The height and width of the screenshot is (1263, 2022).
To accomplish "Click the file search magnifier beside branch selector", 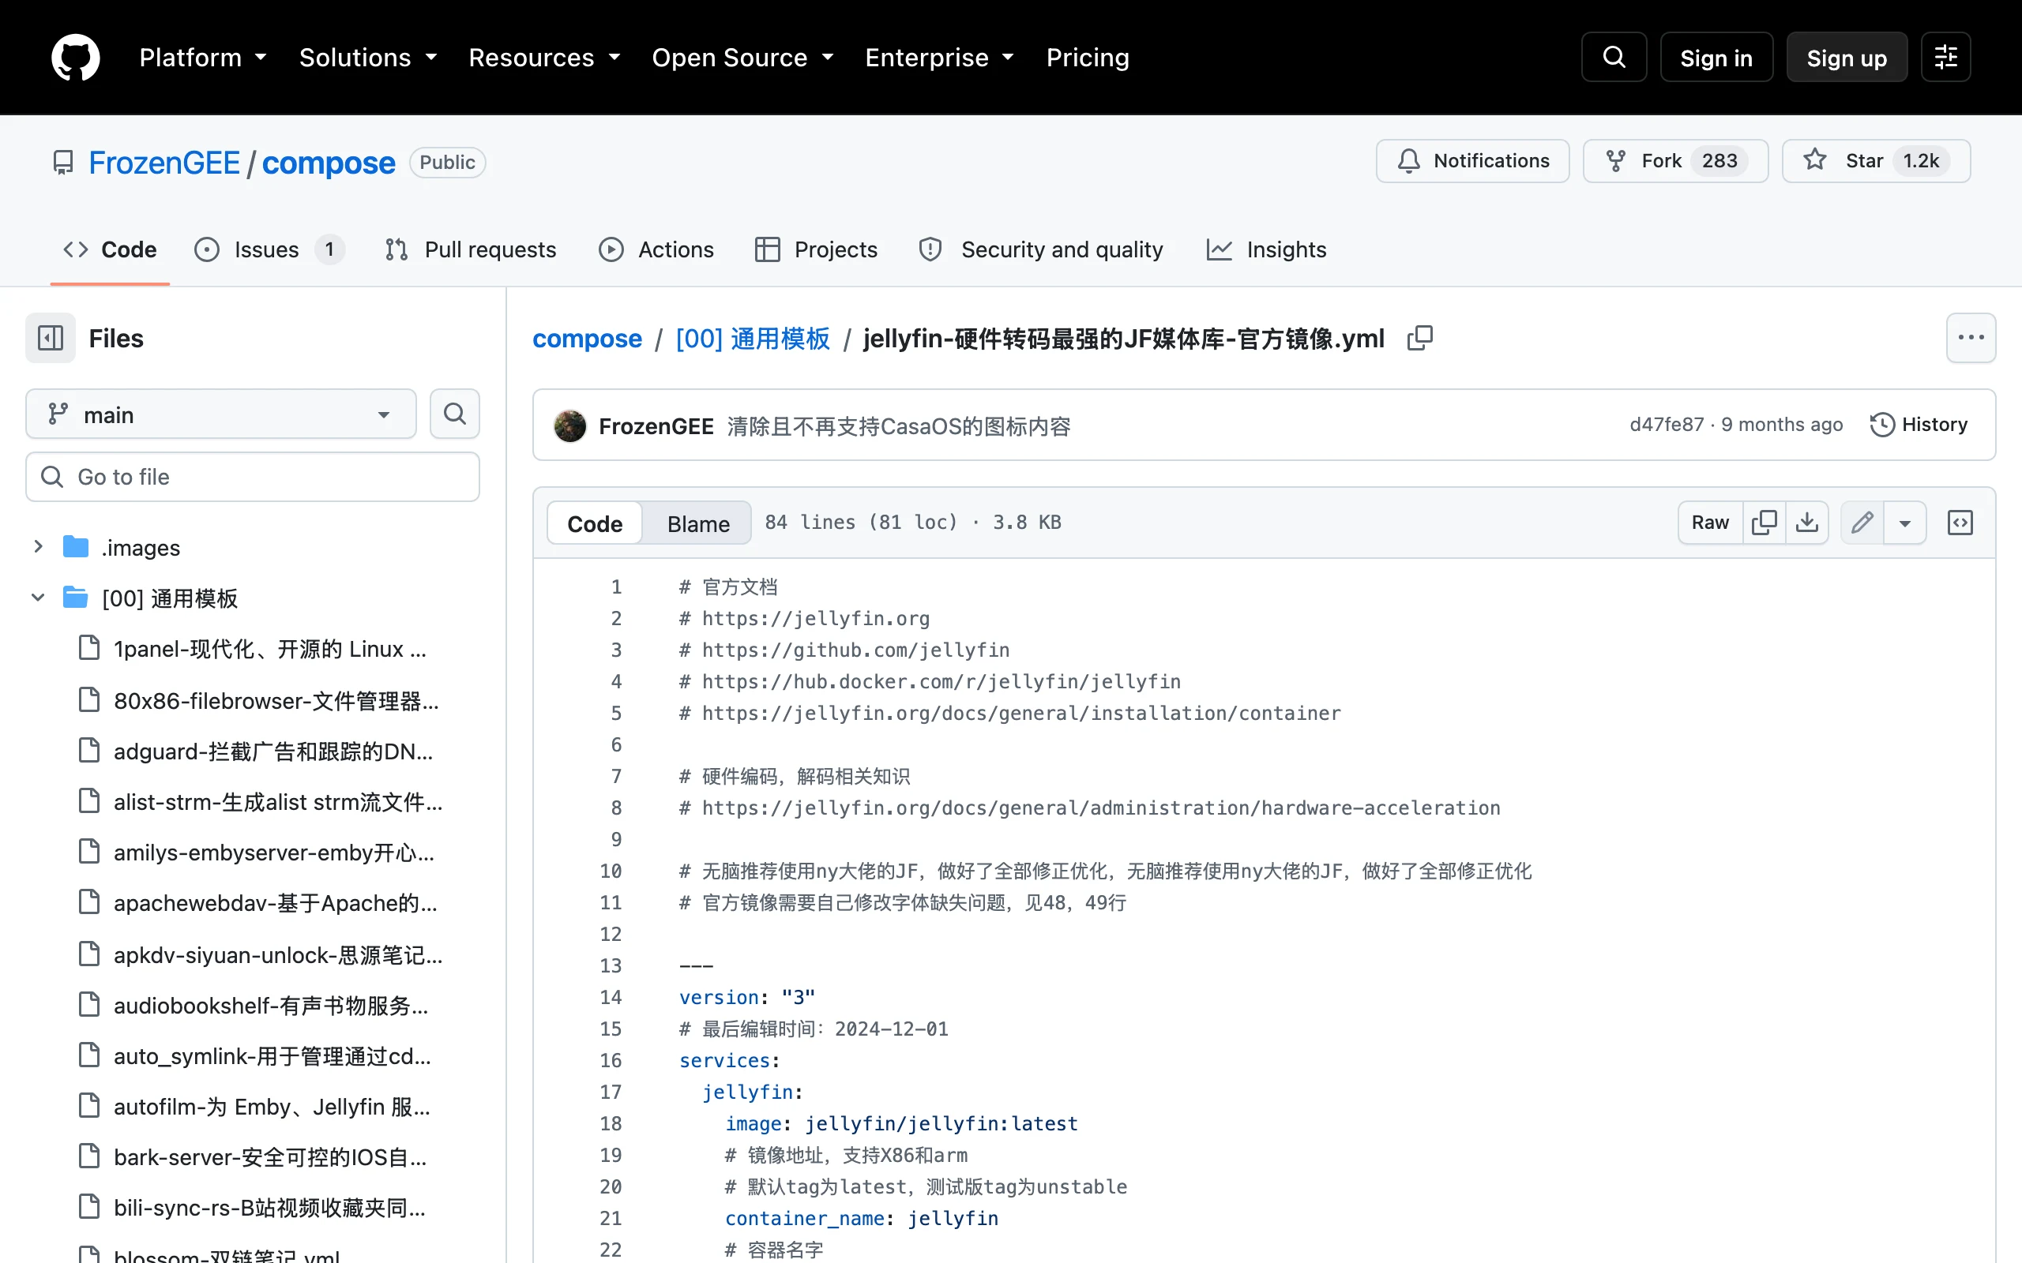I will coord(454,414).
